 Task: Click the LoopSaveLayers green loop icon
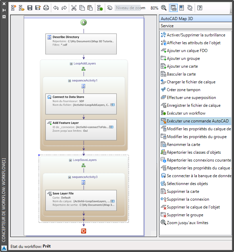83,165
